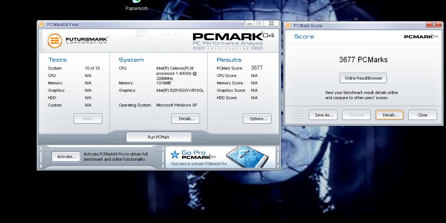Click the Intel(R) 82915G/GV/910GL graphics text
Screen dimensions: 446x223
coord(180,90)
